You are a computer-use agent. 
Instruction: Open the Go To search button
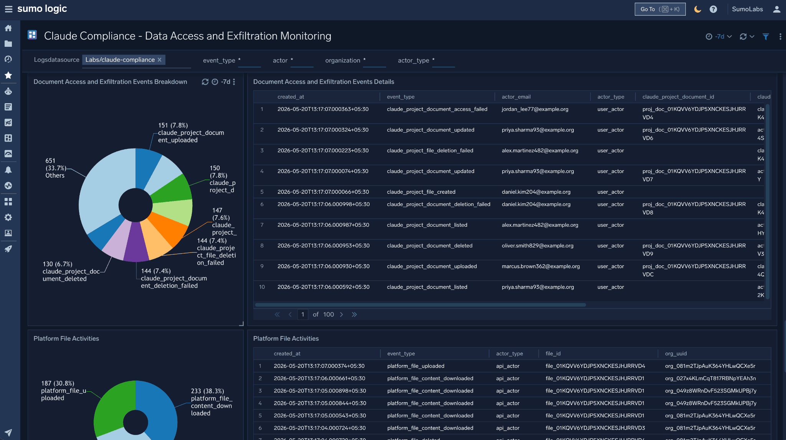[x=660, y=9]
